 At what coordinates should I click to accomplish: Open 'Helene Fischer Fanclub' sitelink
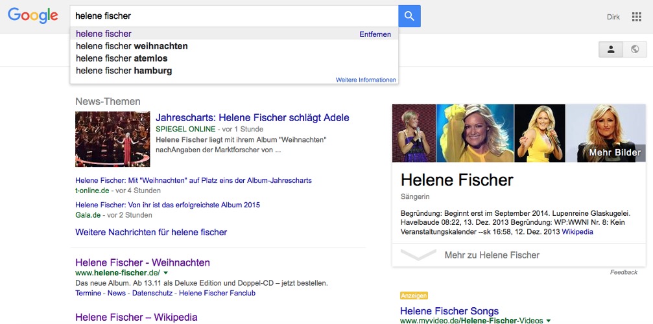point(217,294)
